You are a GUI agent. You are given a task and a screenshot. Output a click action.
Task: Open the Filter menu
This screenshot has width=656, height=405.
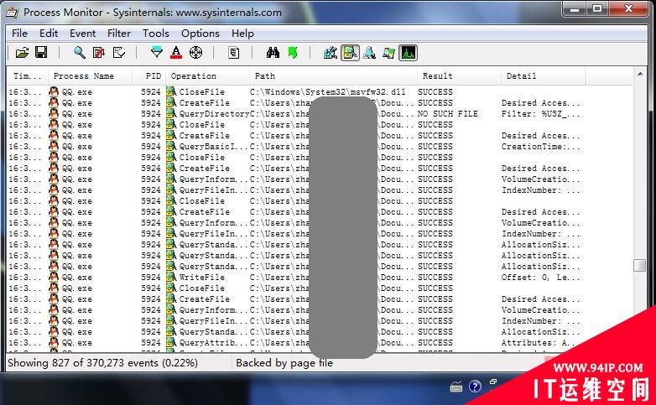tap(119, 33)
